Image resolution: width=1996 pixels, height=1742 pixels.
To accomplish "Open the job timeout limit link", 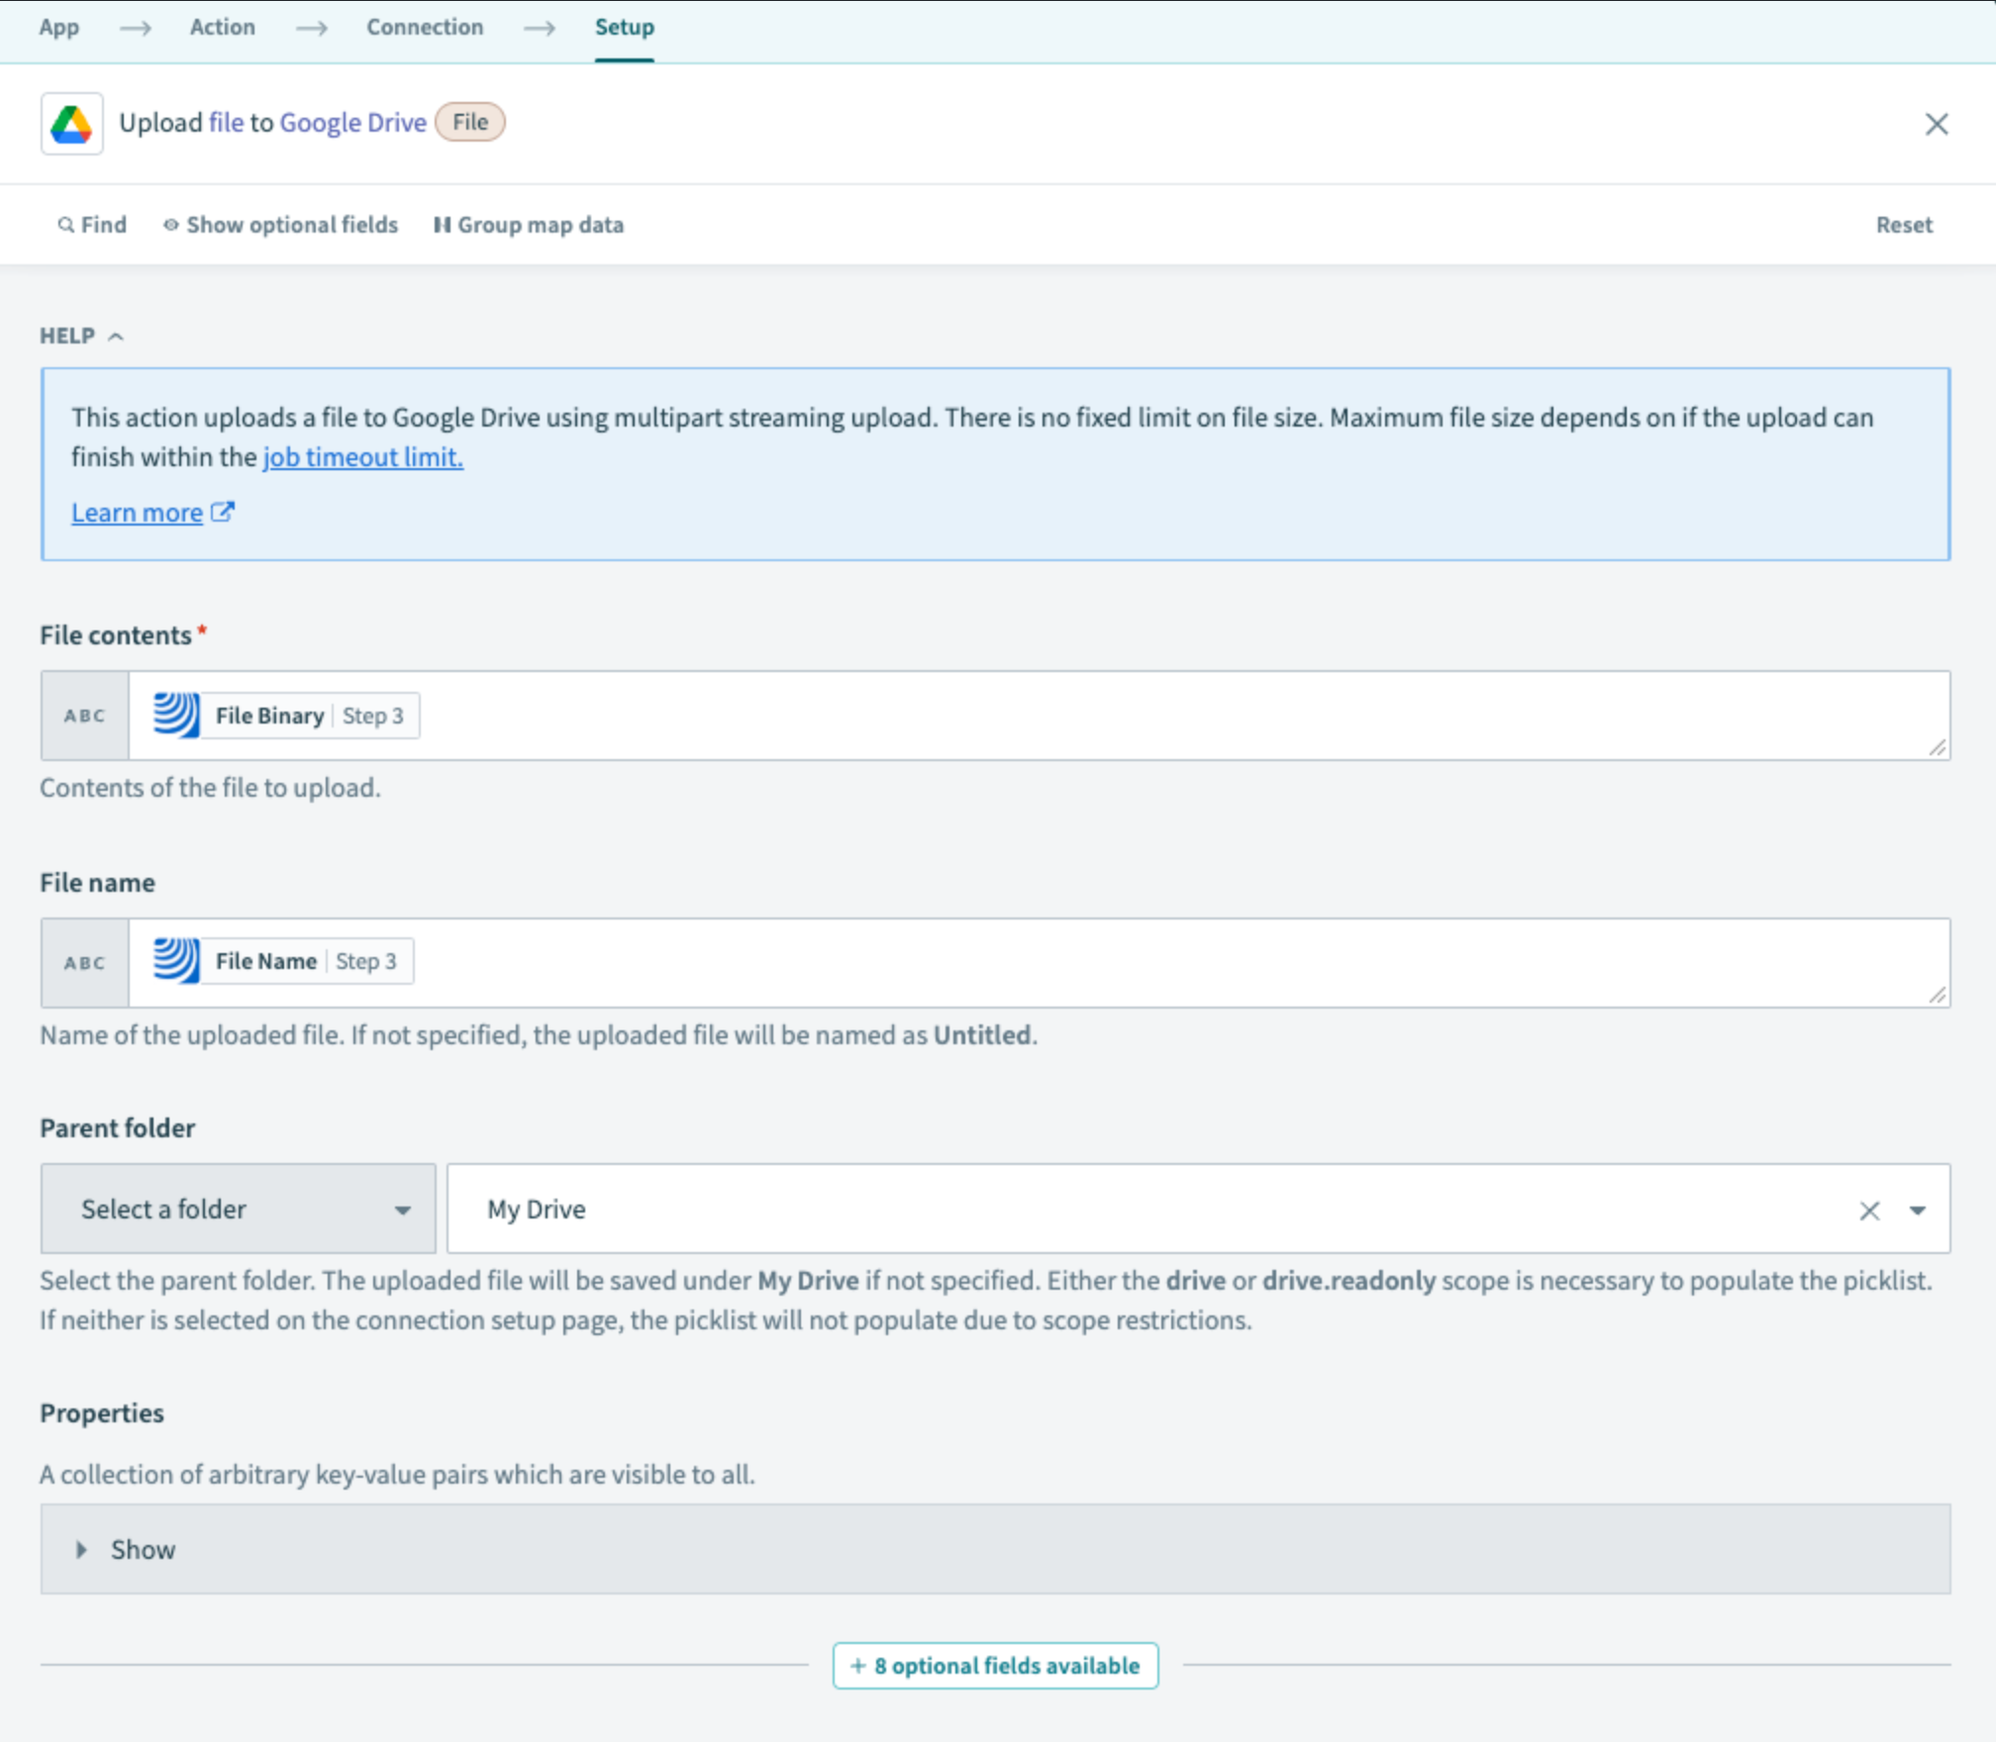I will coord(362,456).
